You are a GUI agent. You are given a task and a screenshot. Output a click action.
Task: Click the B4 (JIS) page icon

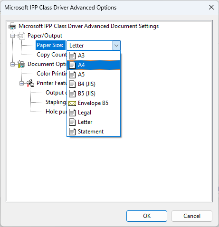pos(72,84)
